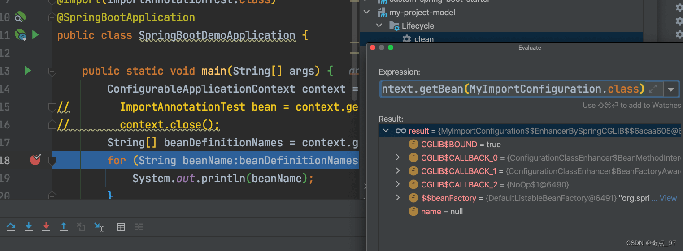The width and height of the screenshot is (683, 251).
Task: Open Evaluate Expression calculator icon
Action: tap(121, 227)
